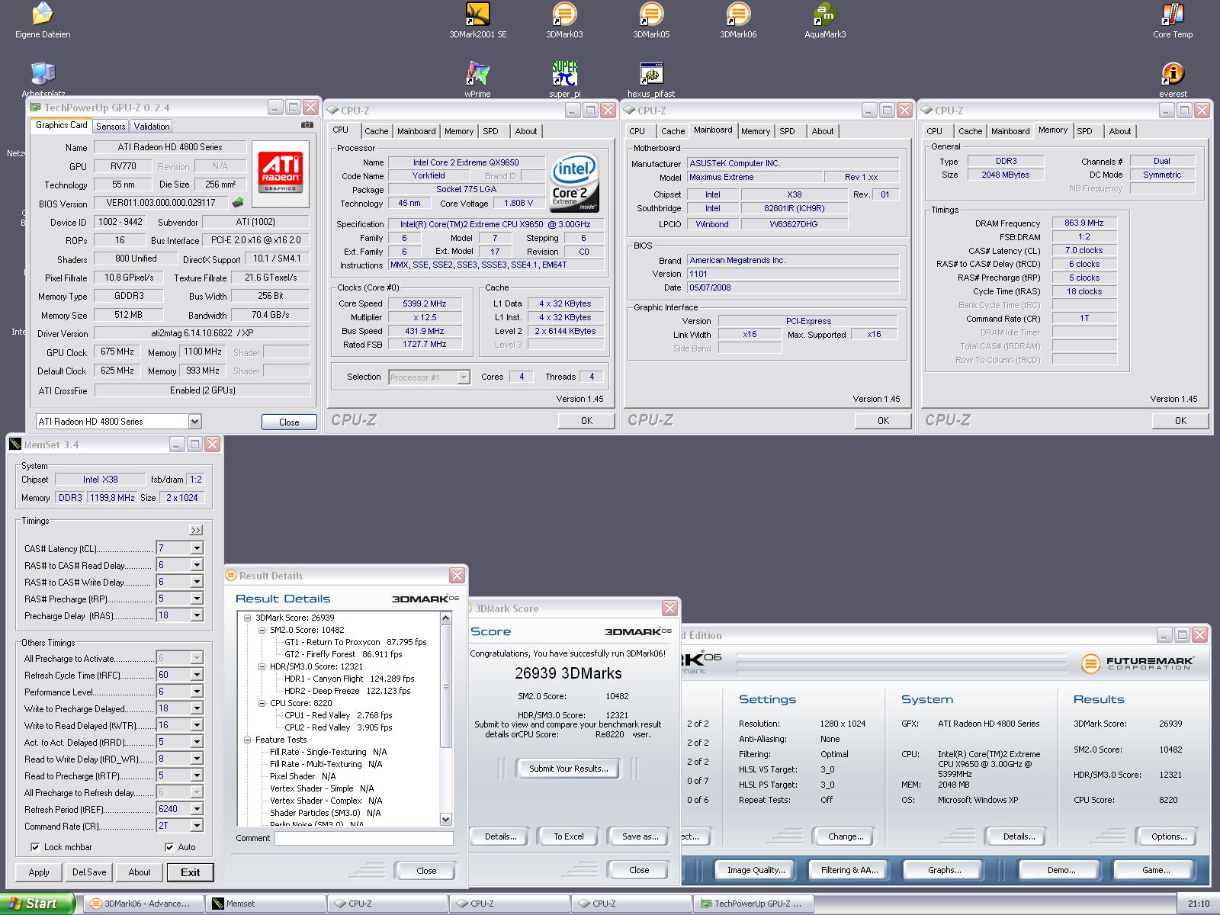
Task: Click the Result Details vertical scrollbar thumb
Action: coord(446,685)
